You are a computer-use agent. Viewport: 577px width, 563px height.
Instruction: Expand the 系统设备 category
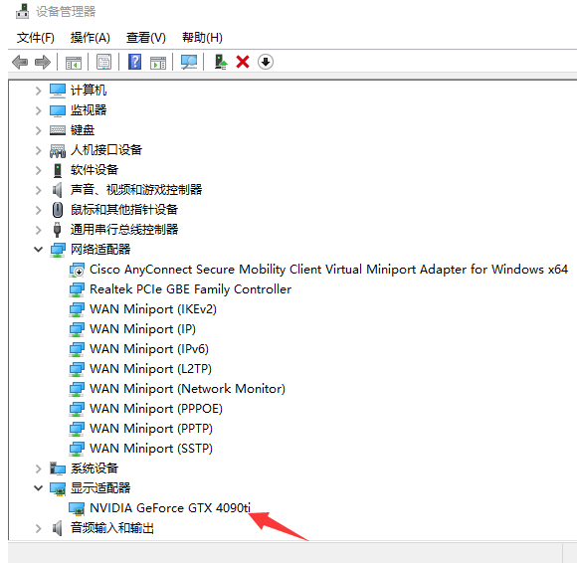pyautogui.click(x=38, y=469)
